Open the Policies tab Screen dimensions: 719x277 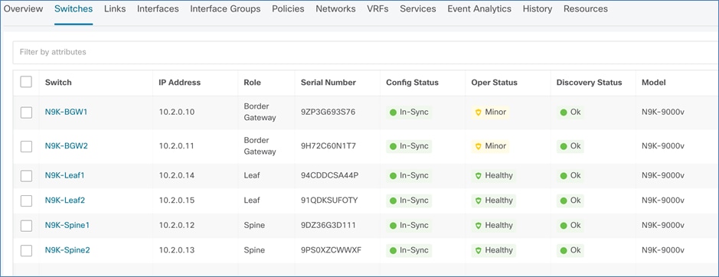(x=288, y=8)
